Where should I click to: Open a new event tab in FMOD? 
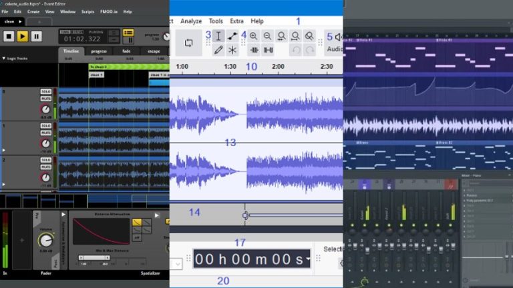coord(39,22)
